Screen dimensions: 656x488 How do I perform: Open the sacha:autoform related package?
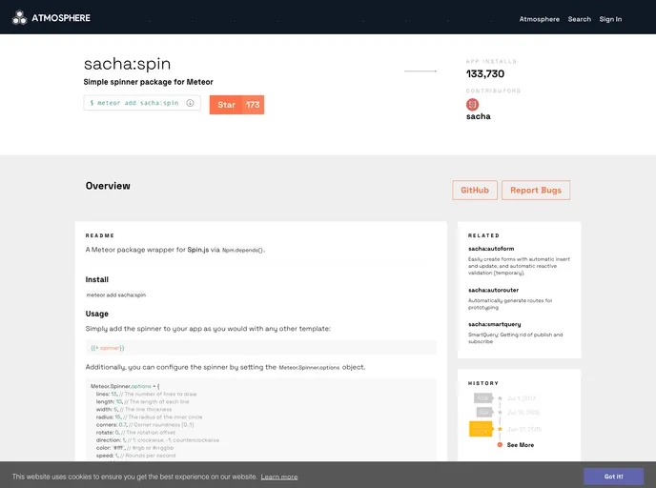tap(491, 250)
